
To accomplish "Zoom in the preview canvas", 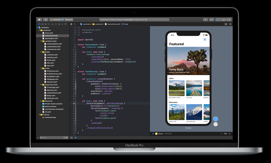I will pyautogui.click(x=229, y=133).
